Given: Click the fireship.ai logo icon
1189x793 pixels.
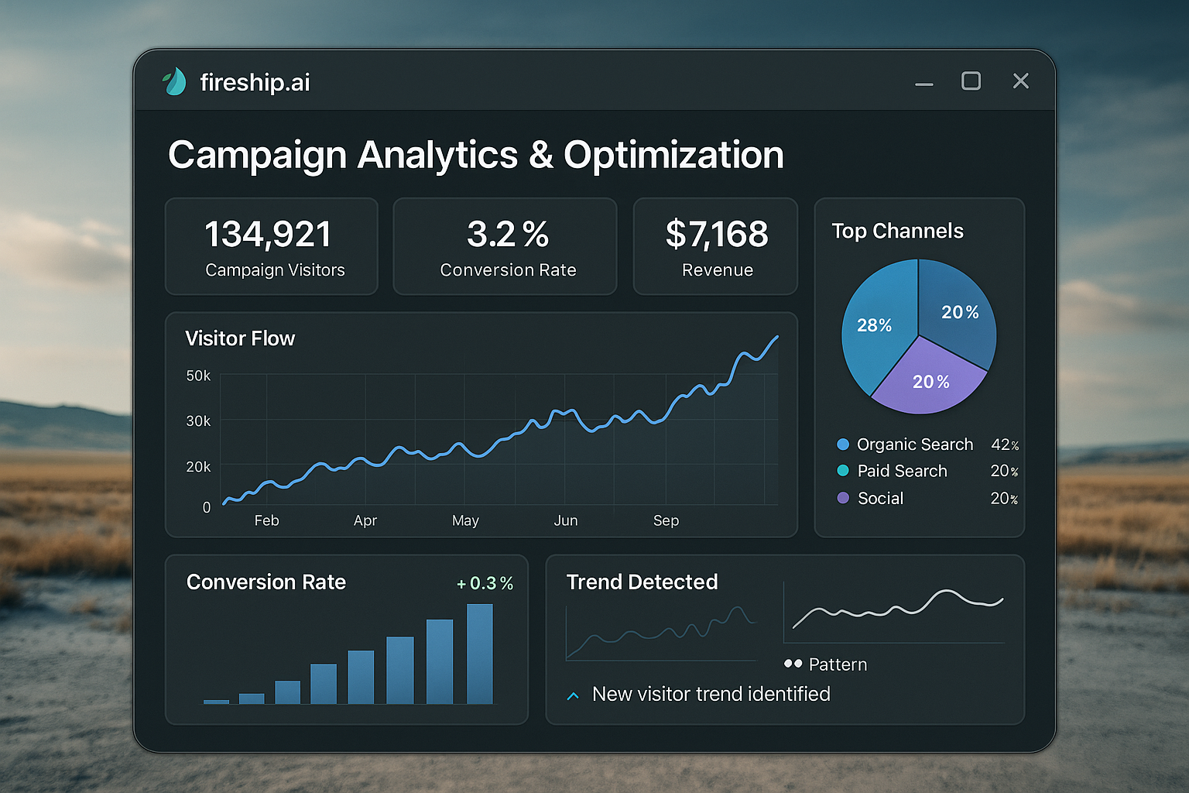Looking at the screenshot, I should 174,81.
